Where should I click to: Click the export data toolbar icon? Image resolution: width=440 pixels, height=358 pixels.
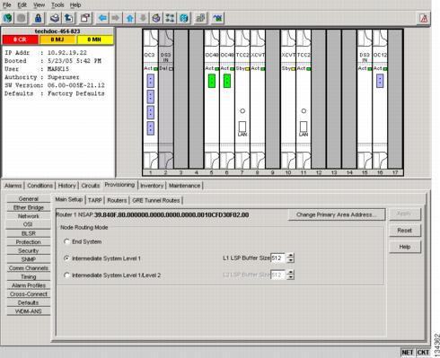[x=69, y=18]
